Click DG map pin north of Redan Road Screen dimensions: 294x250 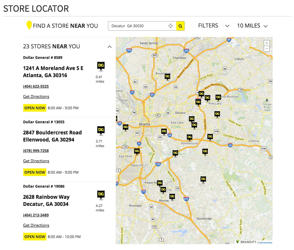click(217, 114)
